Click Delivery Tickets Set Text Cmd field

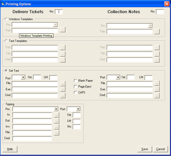[35, 96]
